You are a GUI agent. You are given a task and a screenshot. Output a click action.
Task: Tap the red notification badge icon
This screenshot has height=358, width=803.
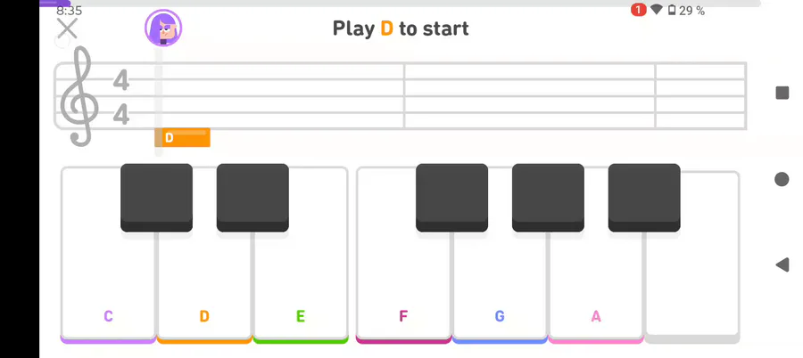pos(638,10)
